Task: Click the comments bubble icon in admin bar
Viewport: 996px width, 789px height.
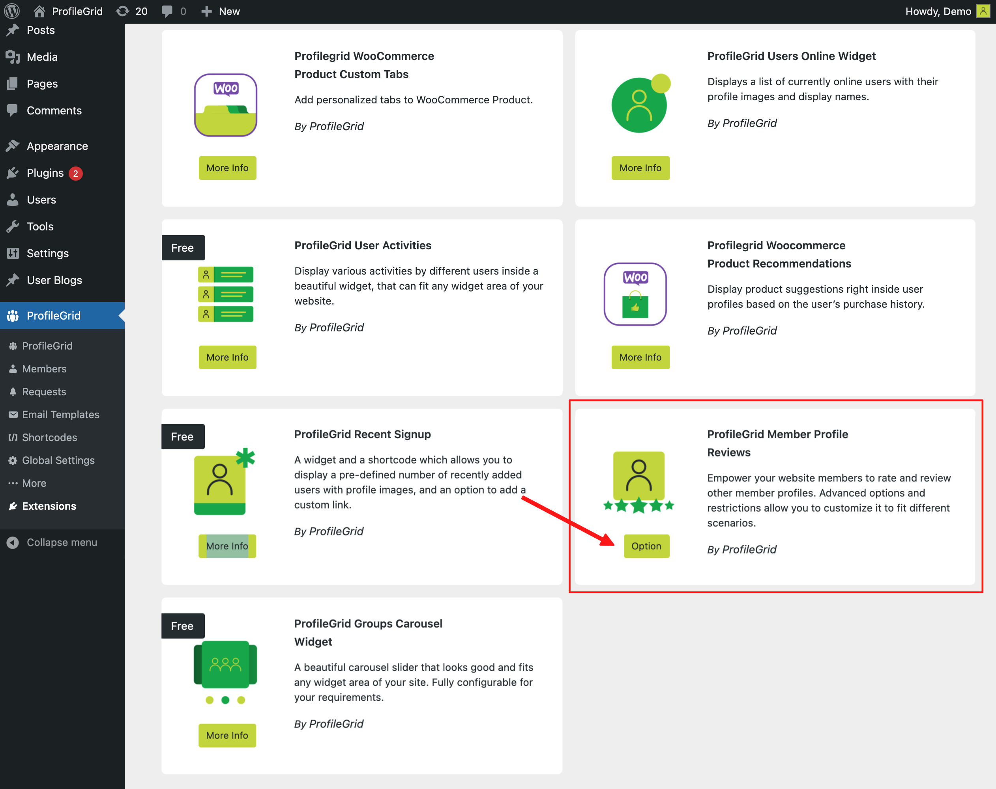Action: 168,11
